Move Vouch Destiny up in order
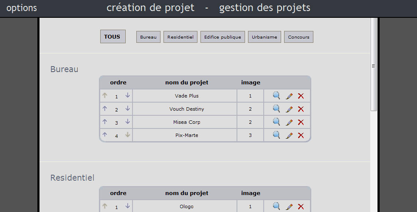 coord(105,109)
